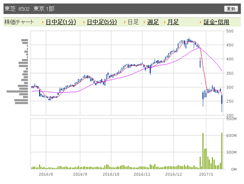Click the 2016/10 date label
Screen dimensions: 244x184
click(111, 174)
